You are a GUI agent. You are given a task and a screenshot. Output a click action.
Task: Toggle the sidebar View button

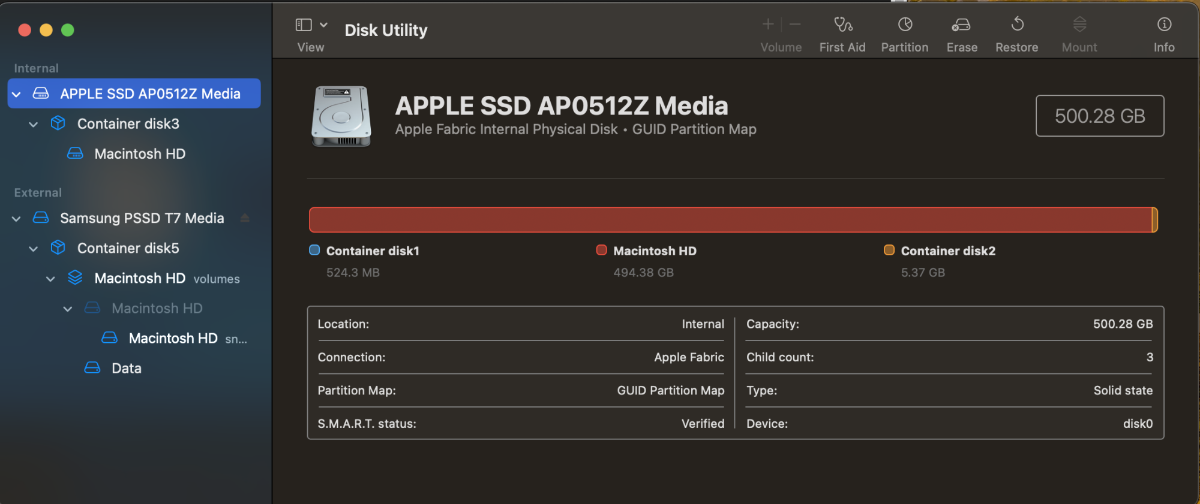(x=304, y=25)
